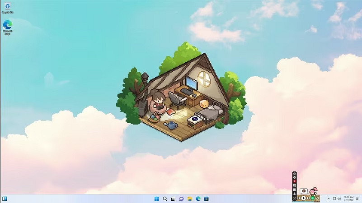Open the volume speaker control

(339, 198)
